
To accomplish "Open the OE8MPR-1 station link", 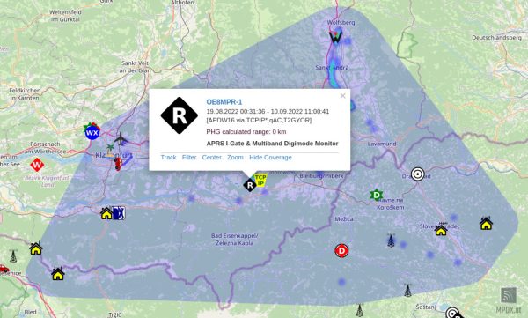I will [224, 102].
